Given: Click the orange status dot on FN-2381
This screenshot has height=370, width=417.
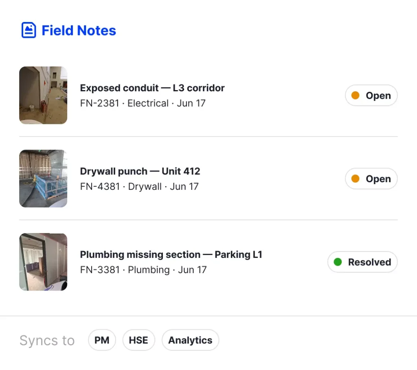Looking at the screenshot, I should coord(355,95).
